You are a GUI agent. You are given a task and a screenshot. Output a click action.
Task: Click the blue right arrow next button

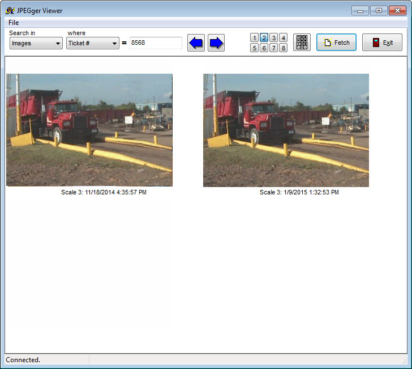(x=216, y=43)
